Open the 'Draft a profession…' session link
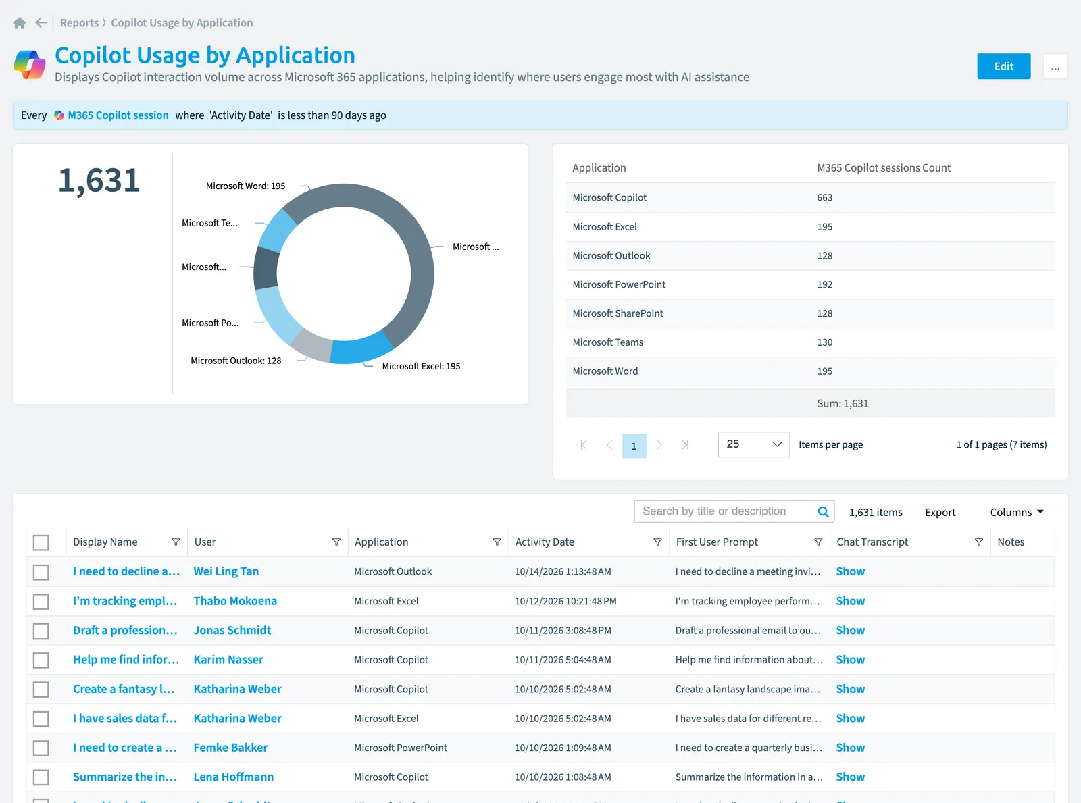The height and width of the screenshot is (803, 1081). (125, 630)
